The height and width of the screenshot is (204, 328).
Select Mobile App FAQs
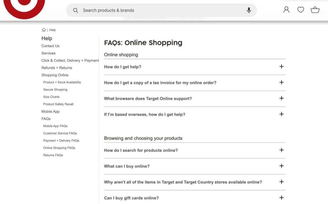55,125
